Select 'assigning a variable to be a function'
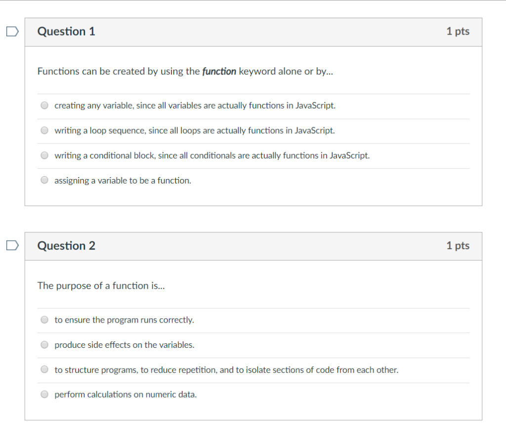This screenshot has width=506, height=443. [44, 180]
